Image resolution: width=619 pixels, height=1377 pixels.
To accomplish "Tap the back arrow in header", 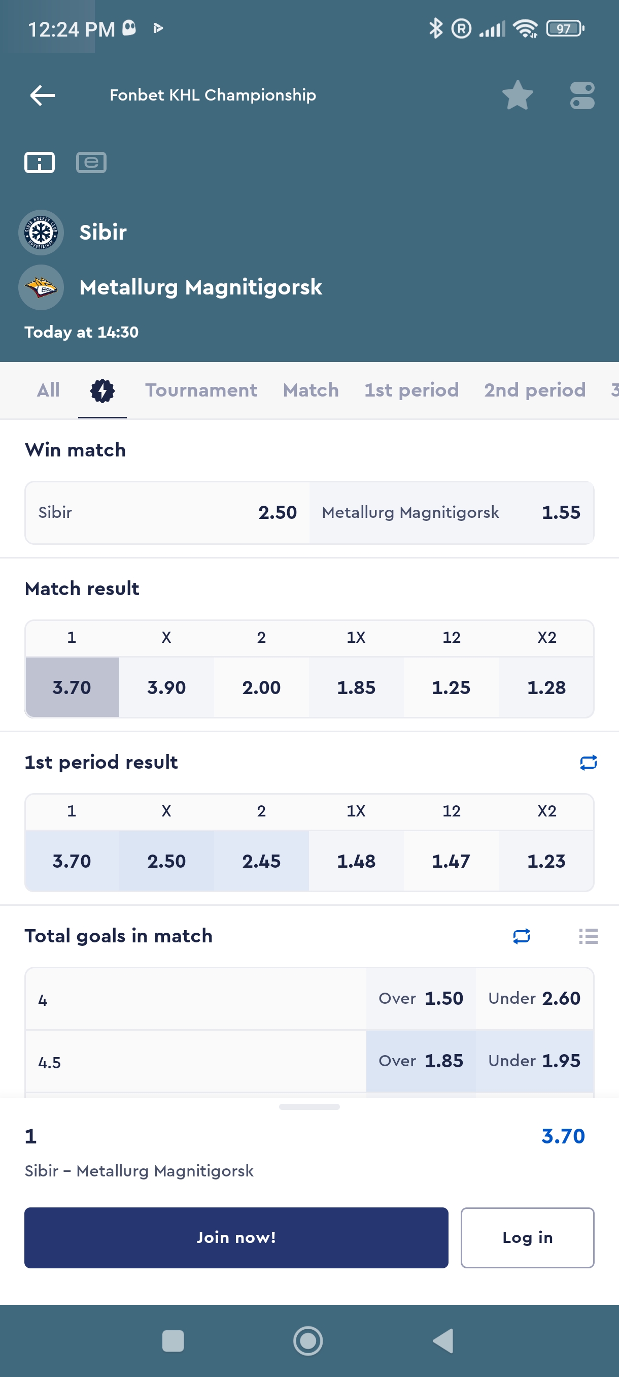I will tap(43, 95).
